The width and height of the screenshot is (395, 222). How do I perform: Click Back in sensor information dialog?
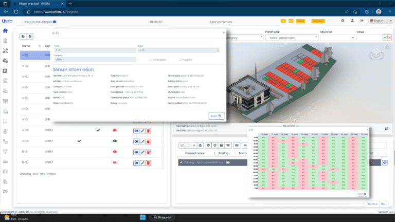pyautogui.click(x=216, y=116)
